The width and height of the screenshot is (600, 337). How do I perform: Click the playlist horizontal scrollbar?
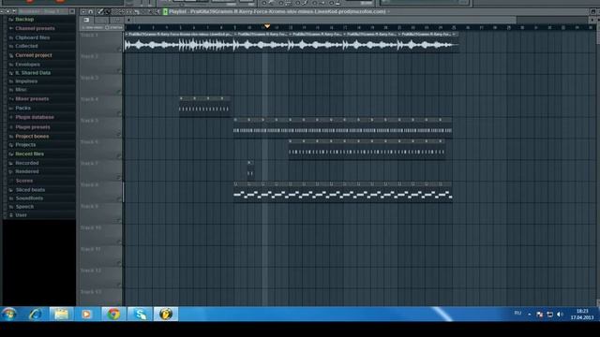(x=324, y=20)
